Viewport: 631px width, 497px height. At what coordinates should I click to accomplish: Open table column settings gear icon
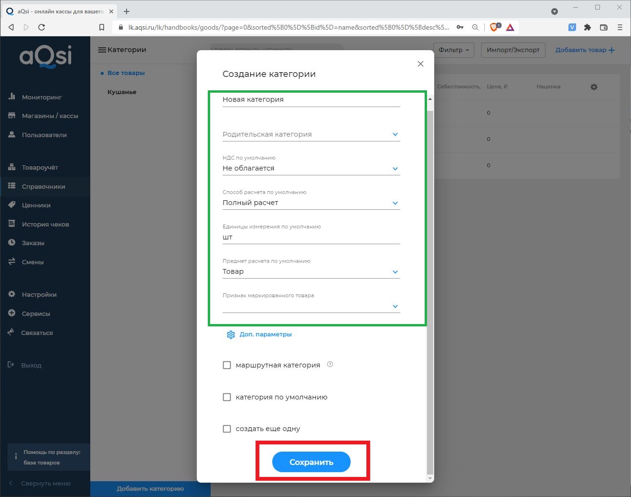click(594, 87)
